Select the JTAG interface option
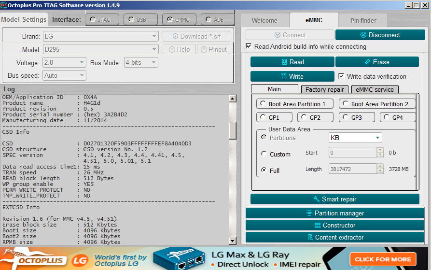This screenshot has height=270, width=431. pos(102,19)
